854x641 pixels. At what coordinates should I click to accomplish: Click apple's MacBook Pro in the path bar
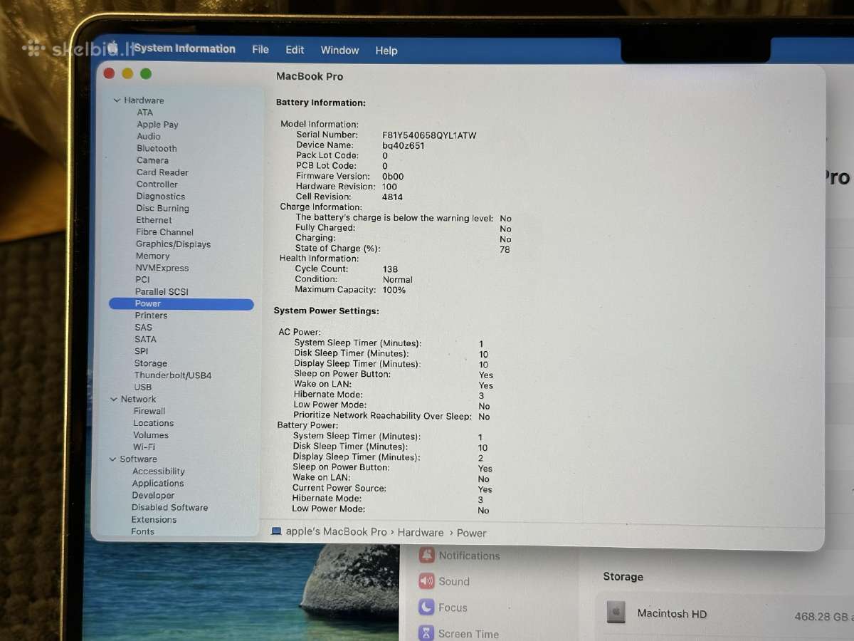(336, 532)
